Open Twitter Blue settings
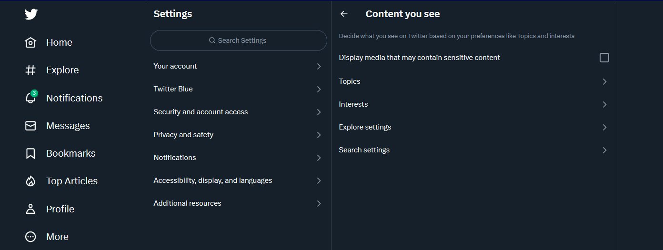Screen dimensions: 663x250 (238, 89)
